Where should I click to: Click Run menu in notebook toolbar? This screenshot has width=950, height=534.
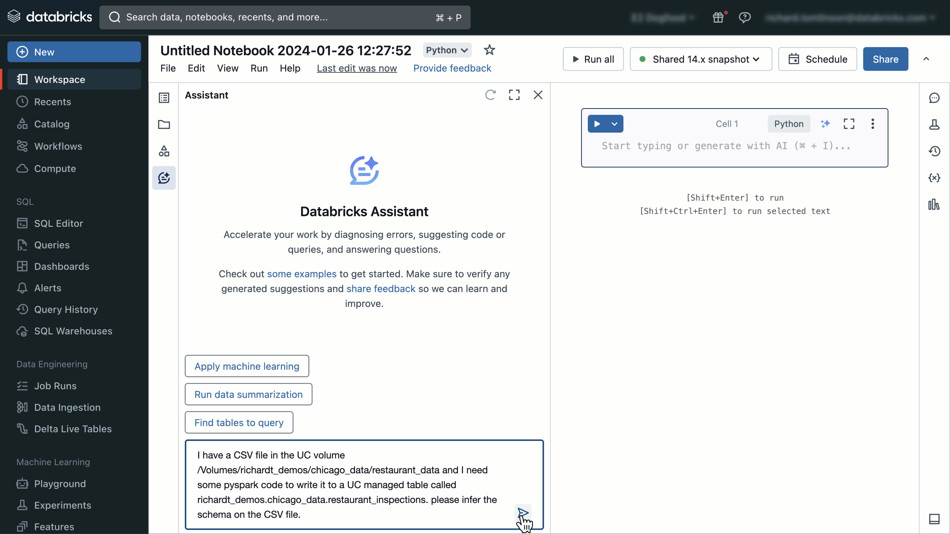click(259, 68)
